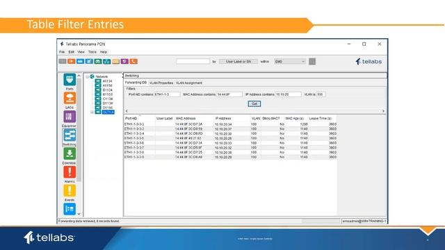Image resolution: width=445 pixels, height=250 pixels.
Task: Click the toolbar search text field
Action: click(193, 62)
